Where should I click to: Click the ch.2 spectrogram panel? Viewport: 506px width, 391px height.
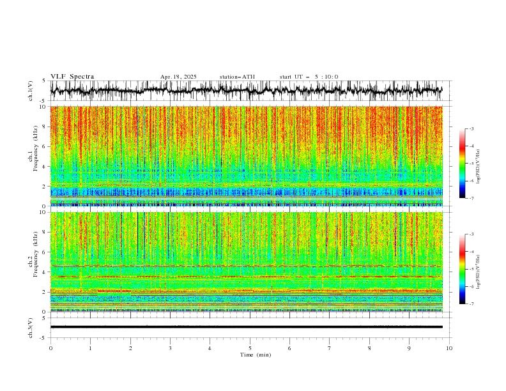246,262
